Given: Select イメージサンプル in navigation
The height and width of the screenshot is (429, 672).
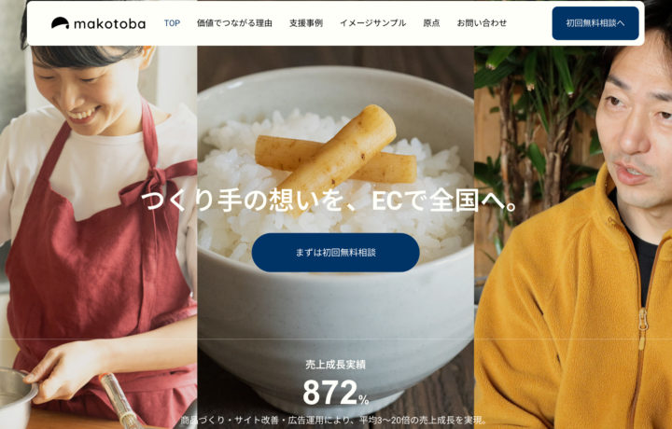Looking at the screenshot, I should tap(372, 23).
